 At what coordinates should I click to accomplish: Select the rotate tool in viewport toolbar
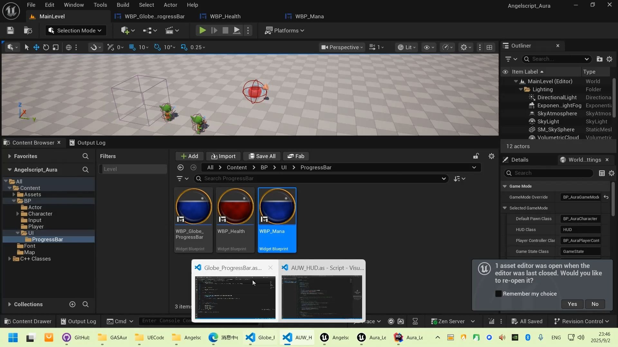(x=46, y=47)
